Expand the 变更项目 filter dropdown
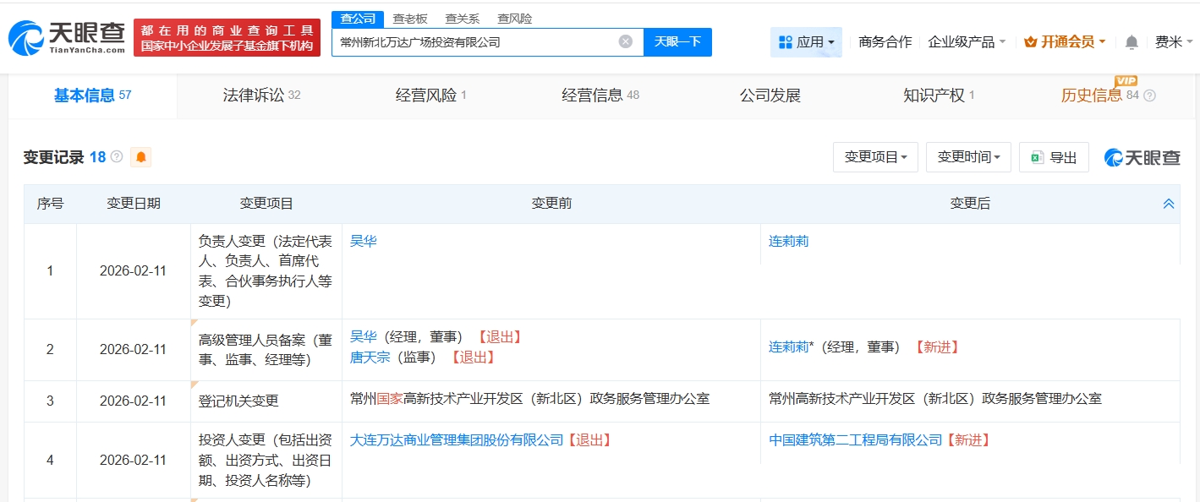This screenshot has width=1200, height=502. [875, 157]
